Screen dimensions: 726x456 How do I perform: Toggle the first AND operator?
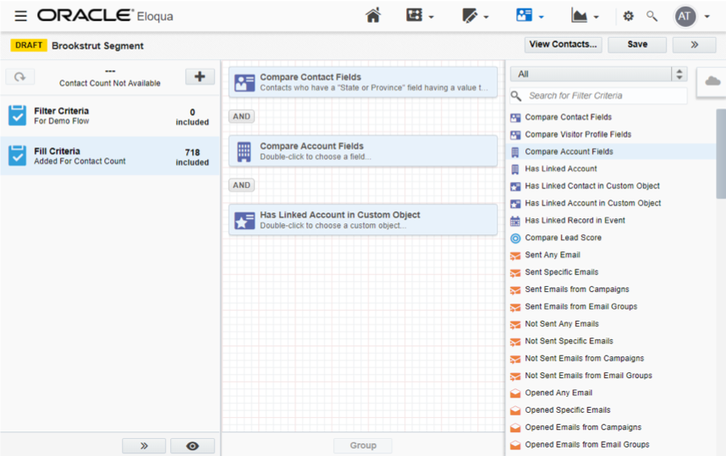coord(241,117)
